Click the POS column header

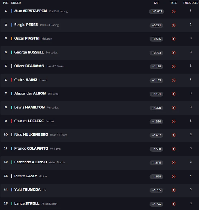[6, 3]
